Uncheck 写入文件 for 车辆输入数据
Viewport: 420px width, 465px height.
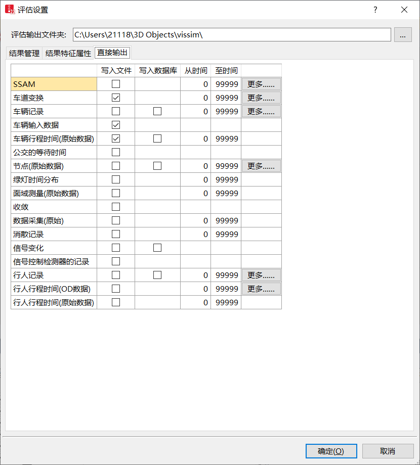coord(115,125)
